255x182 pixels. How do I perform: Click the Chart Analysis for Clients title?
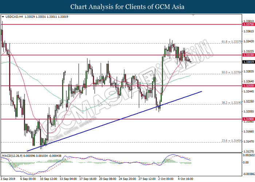(127, 7)
